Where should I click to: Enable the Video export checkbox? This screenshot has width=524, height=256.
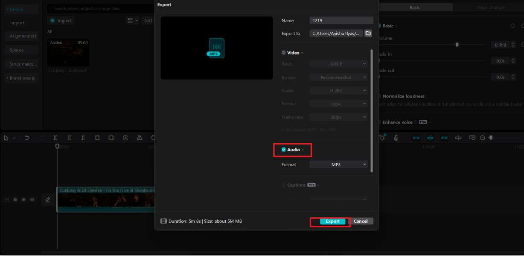[x=284, y=53]
